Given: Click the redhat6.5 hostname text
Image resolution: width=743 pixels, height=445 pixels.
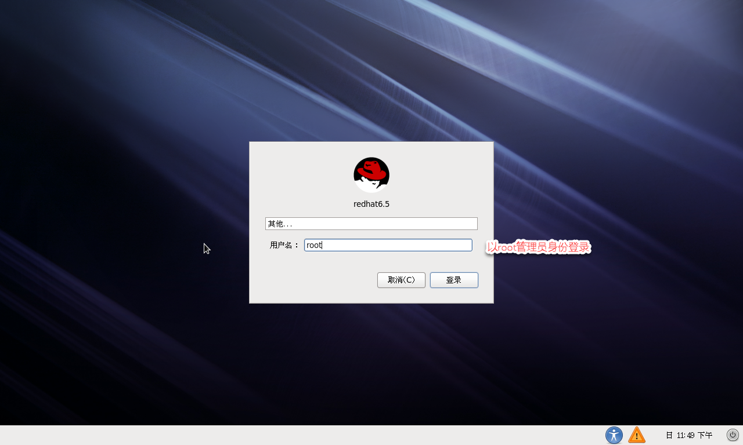Looking at the screenshot, I should click(x=371, y=204).
